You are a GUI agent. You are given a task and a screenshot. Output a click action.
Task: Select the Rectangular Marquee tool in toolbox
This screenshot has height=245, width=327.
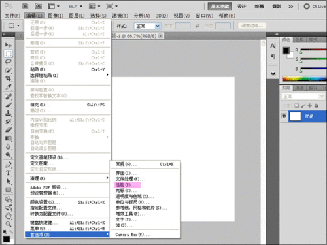[x=9, y=54]
